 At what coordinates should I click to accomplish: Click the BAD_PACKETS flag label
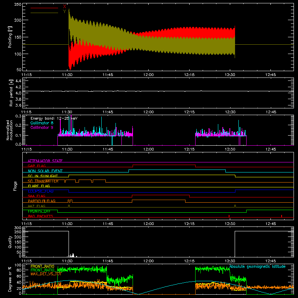pos(41,216)
